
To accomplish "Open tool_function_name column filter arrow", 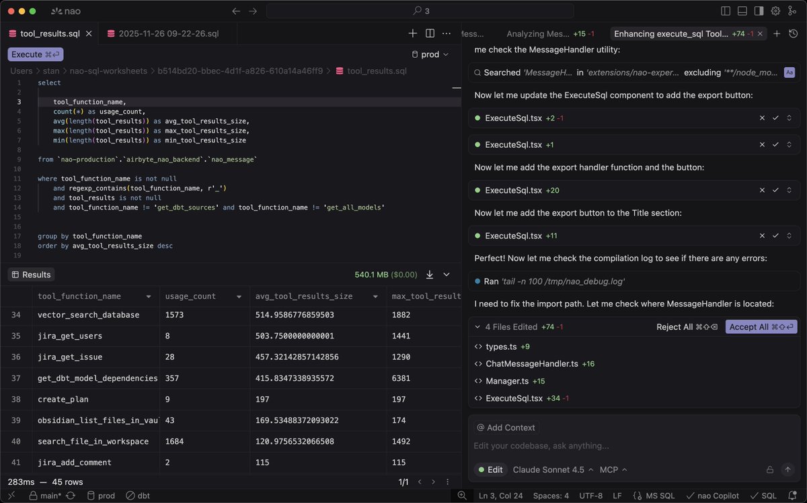I will point(149,296).
